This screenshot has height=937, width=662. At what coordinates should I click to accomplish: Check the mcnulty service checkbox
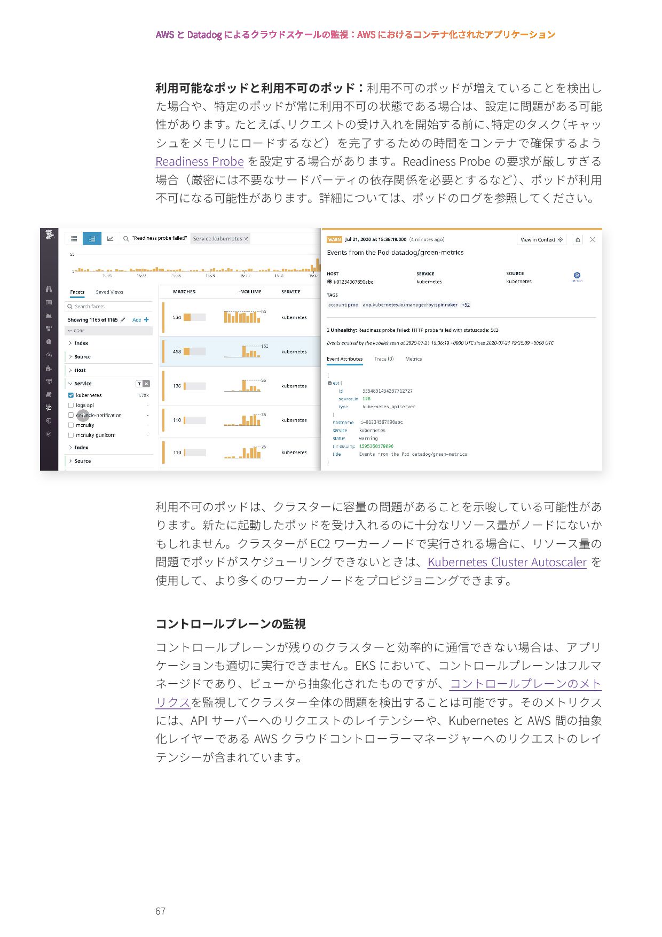point(71,425)
